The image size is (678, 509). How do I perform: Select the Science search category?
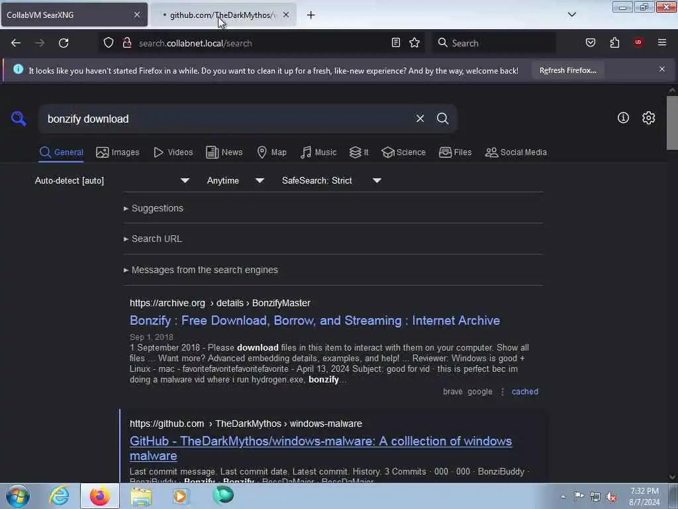403,152
